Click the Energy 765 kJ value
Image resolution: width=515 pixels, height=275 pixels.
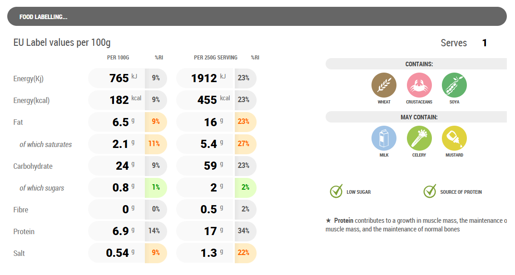pyautogui.click(x=119, y=78)
